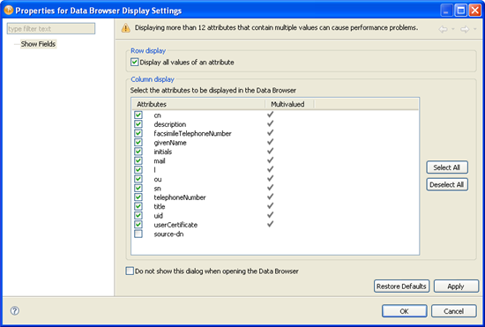This screenshot has width=485, height=327.
Task: Click the Multivalued column header
Action: pos(289,104)
